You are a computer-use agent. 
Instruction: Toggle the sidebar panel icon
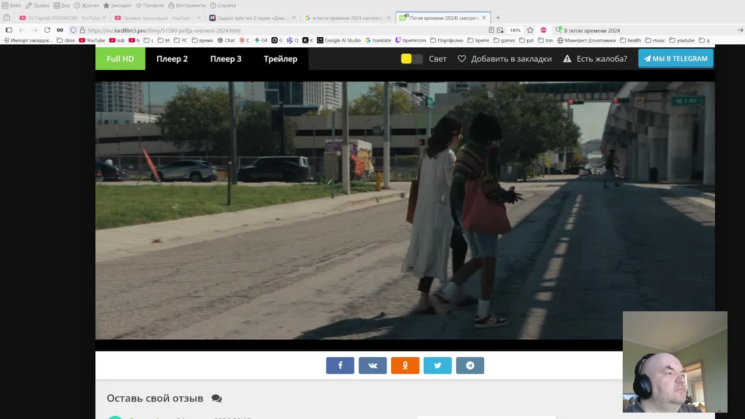point(9,30)
